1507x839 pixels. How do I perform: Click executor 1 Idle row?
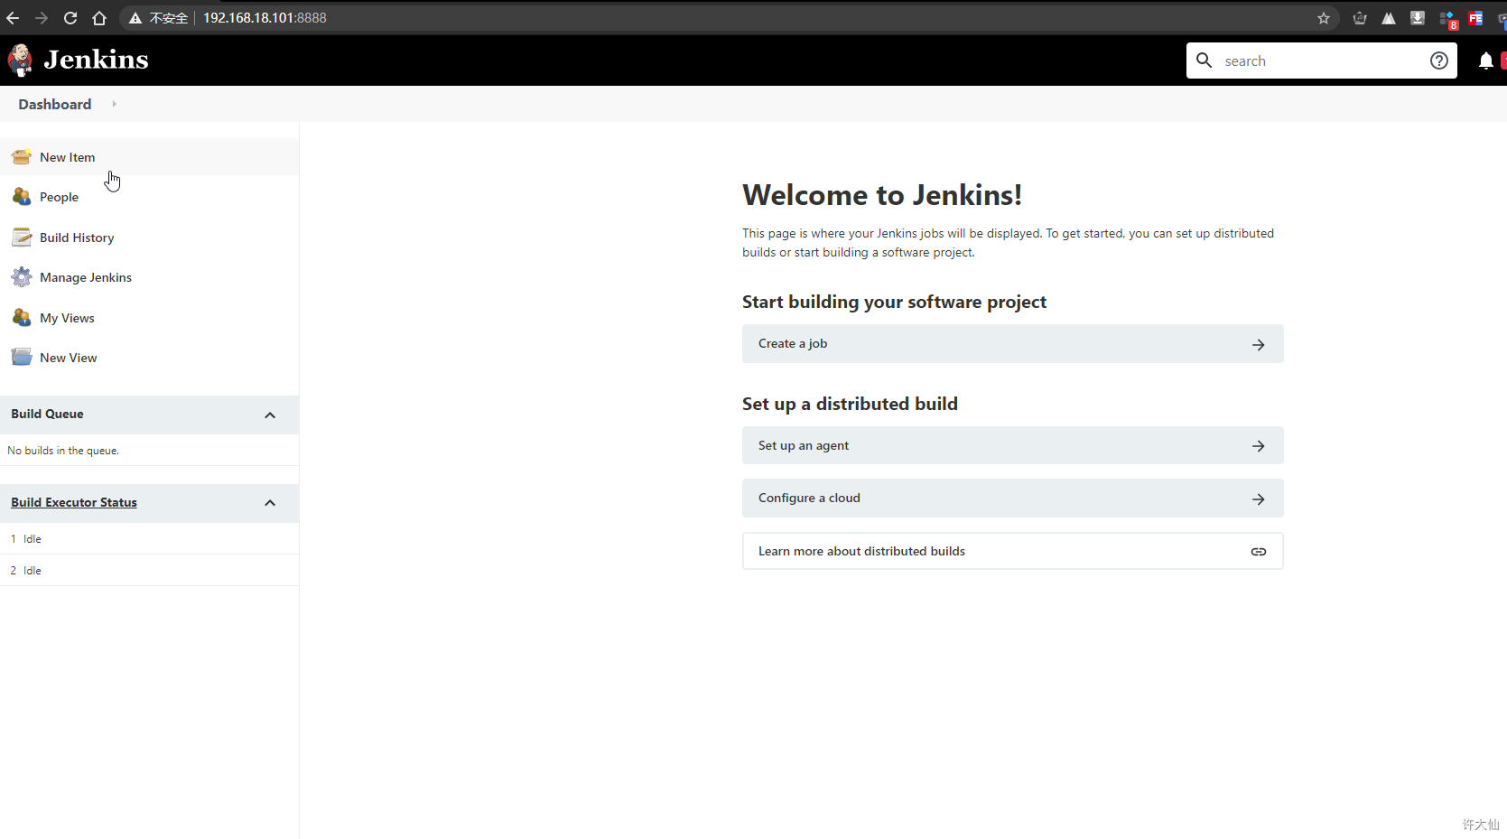[x=149, y=538]
